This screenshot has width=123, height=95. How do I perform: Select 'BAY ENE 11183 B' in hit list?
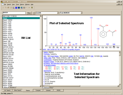pyautogui.click(x=21, y=16)
